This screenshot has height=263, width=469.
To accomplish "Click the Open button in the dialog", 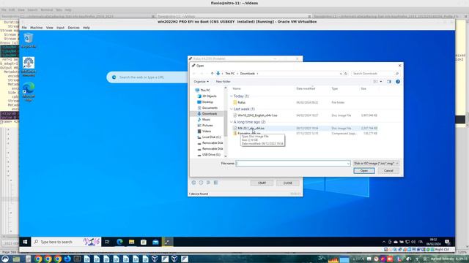I will point(364,170).
